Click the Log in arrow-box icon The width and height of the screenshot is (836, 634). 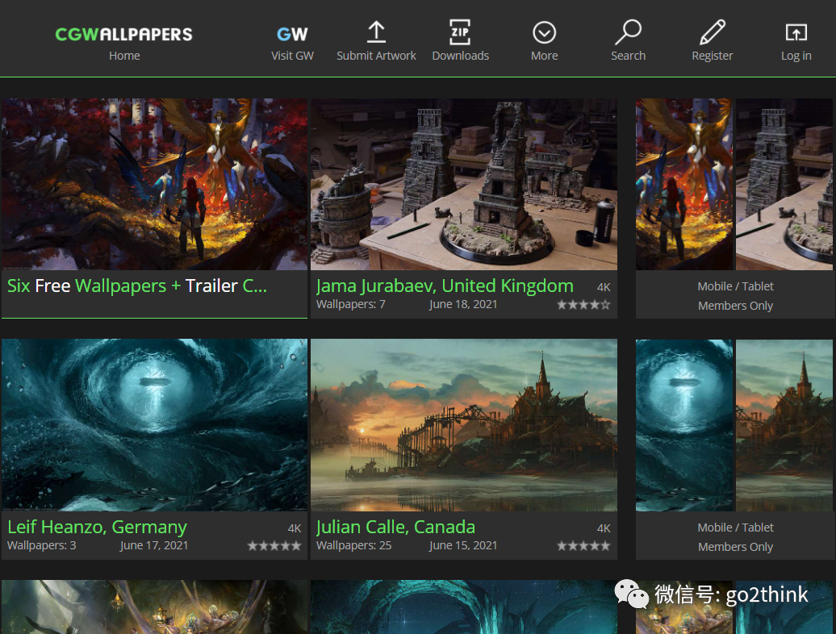pyautogui.click(x=796, y=32)
